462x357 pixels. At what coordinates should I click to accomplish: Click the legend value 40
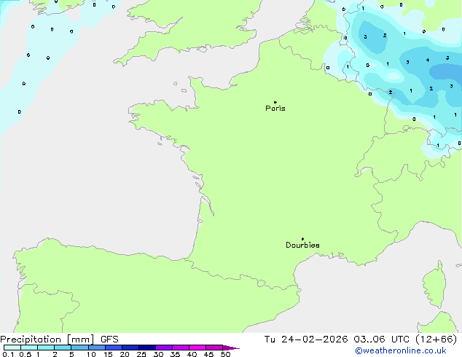coord(192,354)
